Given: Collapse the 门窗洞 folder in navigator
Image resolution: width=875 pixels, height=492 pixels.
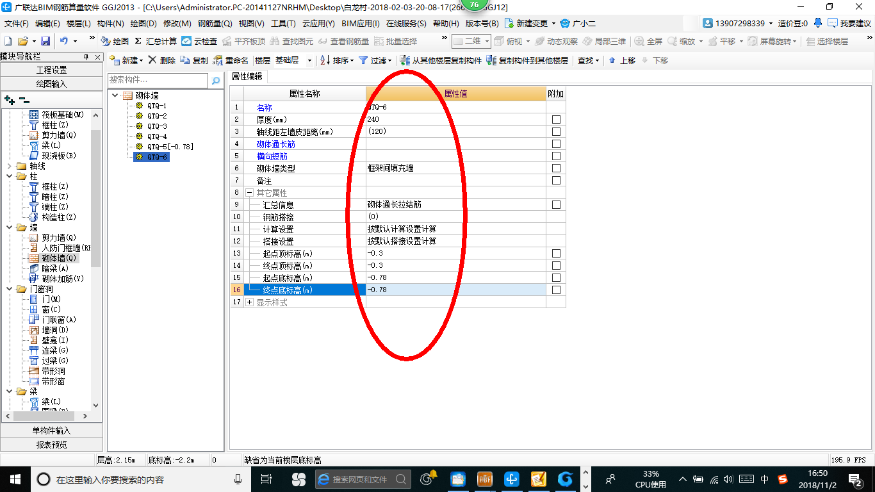Looking at the screenshot, I should click(9, 289).
